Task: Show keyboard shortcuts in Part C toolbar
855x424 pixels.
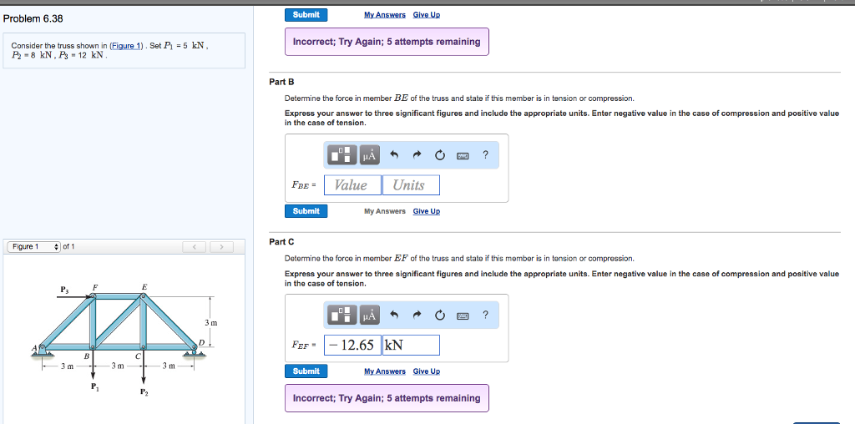Action: tap(463, 315)
